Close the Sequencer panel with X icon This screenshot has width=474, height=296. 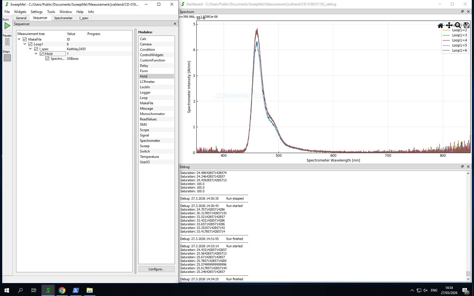(x=175, y=24)
